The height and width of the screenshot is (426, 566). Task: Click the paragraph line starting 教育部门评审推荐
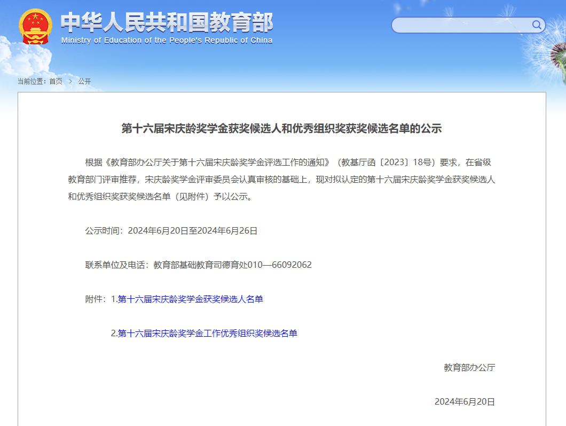coord(281,179)
